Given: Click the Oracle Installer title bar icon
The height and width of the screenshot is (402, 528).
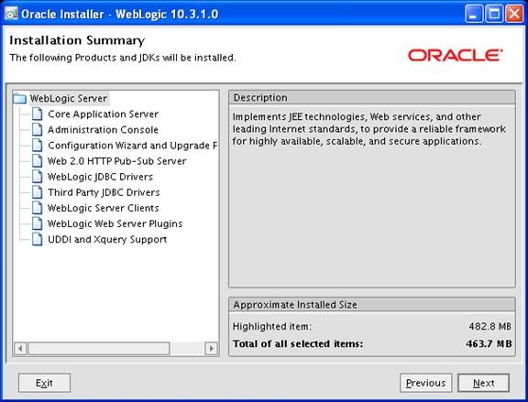Looking at the screenshot, I should coord(11,14).
